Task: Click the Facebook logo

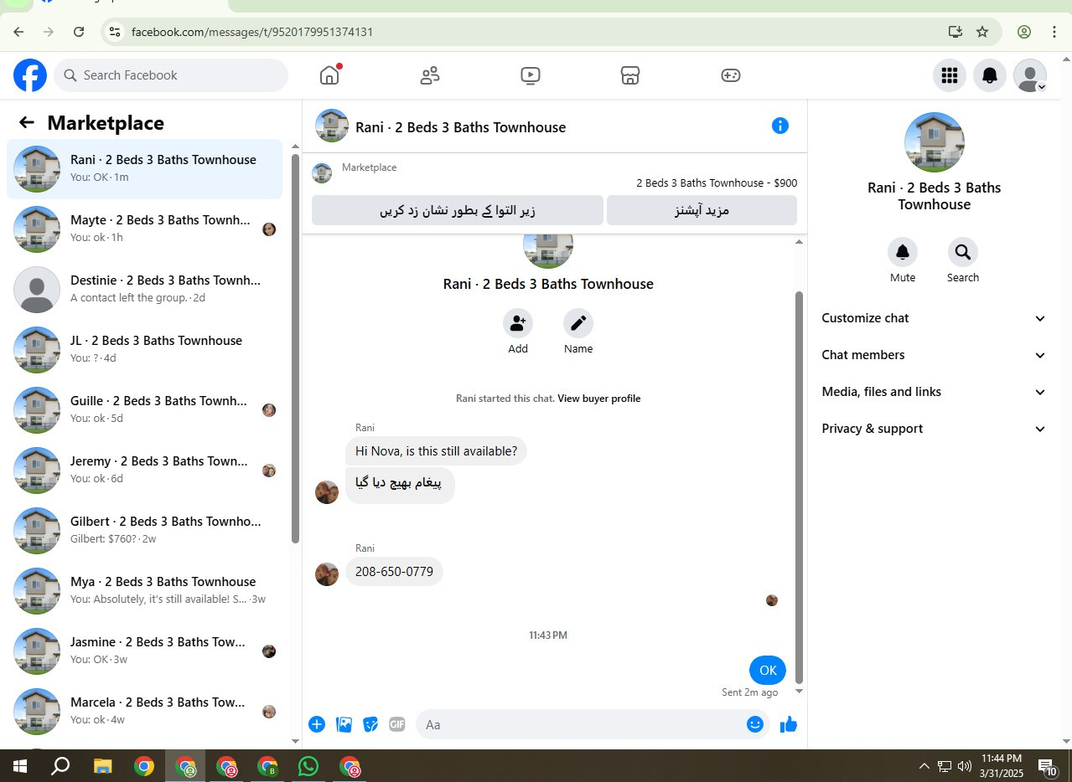Action: tap(30, 75)
